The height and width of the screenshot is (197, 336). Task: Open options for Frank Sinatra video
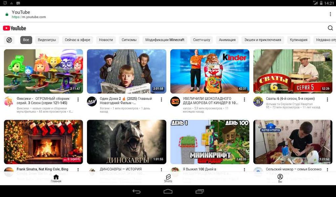point(78,170)
